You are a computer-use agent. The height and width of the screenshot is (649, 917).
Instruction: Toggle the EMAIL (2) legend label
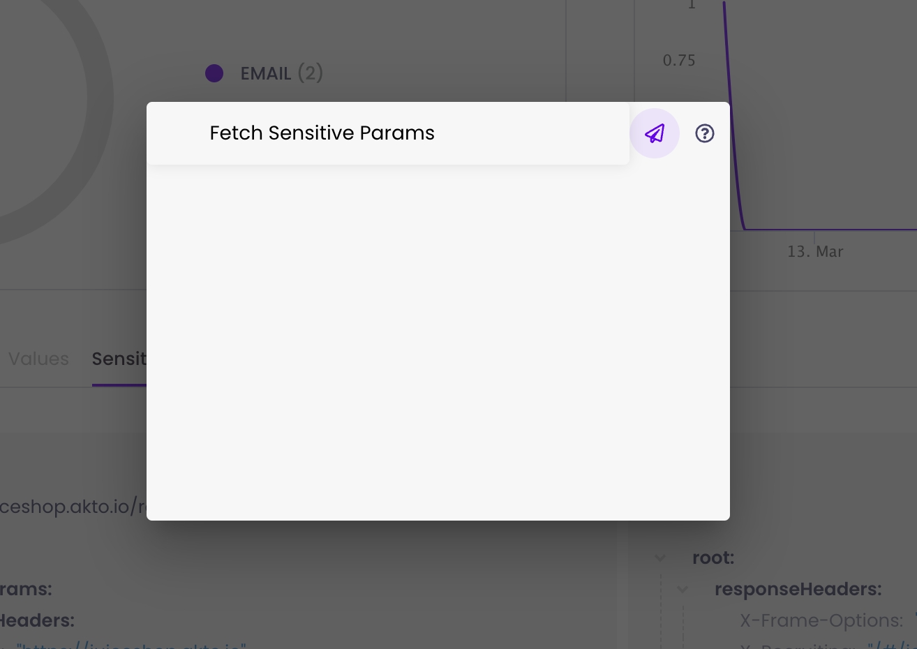click(281, 73)
